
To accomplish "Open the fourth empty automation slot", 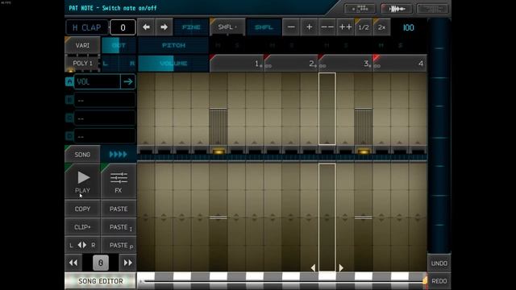I will (x=105, y=136).
